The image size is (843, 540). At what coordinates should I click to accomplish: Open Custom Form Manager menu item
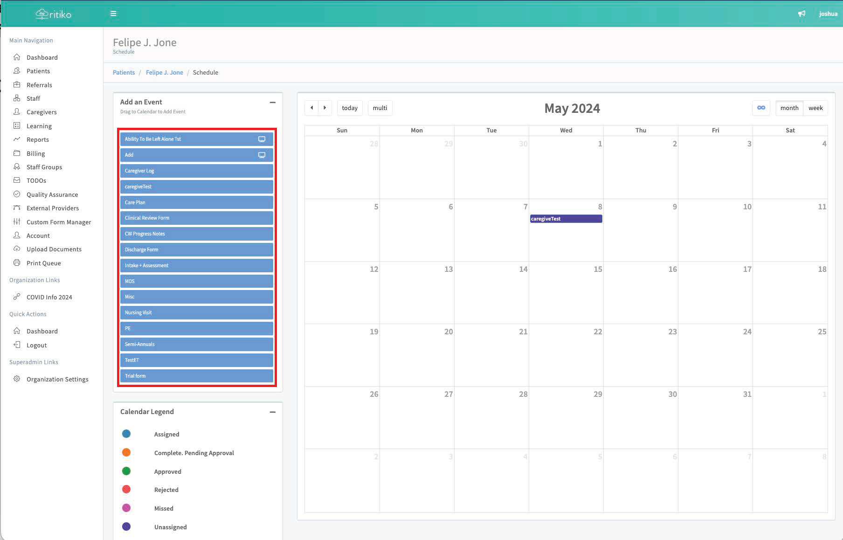click(58, 222)
